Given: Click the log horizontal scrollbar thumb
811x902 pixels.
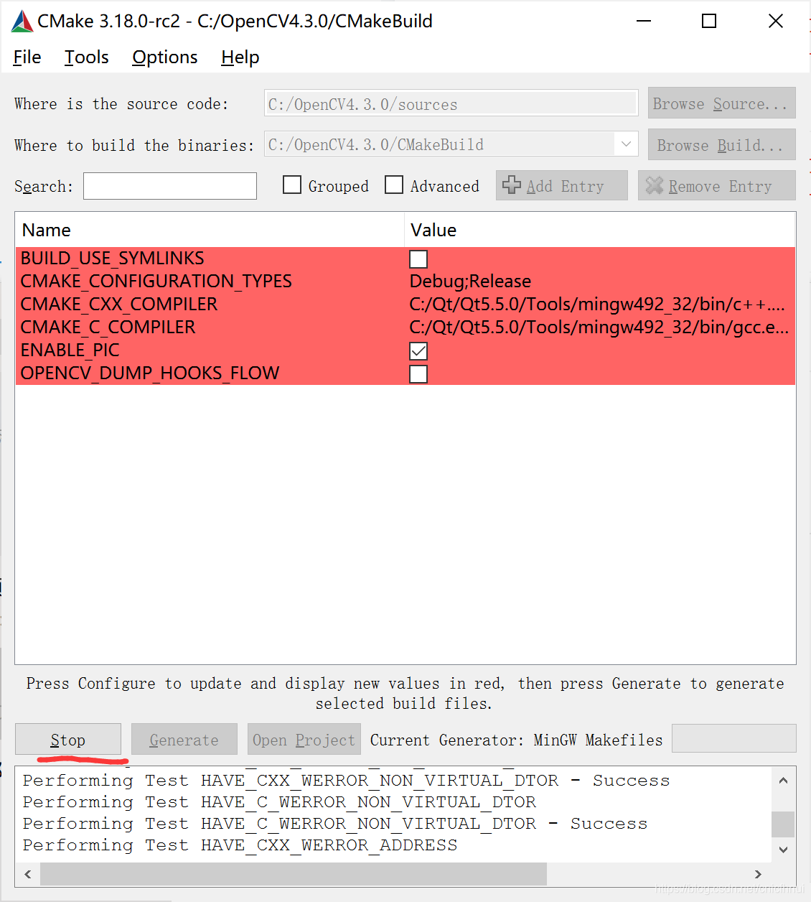Looking at the screenshot, I should (x=294, y=874).
